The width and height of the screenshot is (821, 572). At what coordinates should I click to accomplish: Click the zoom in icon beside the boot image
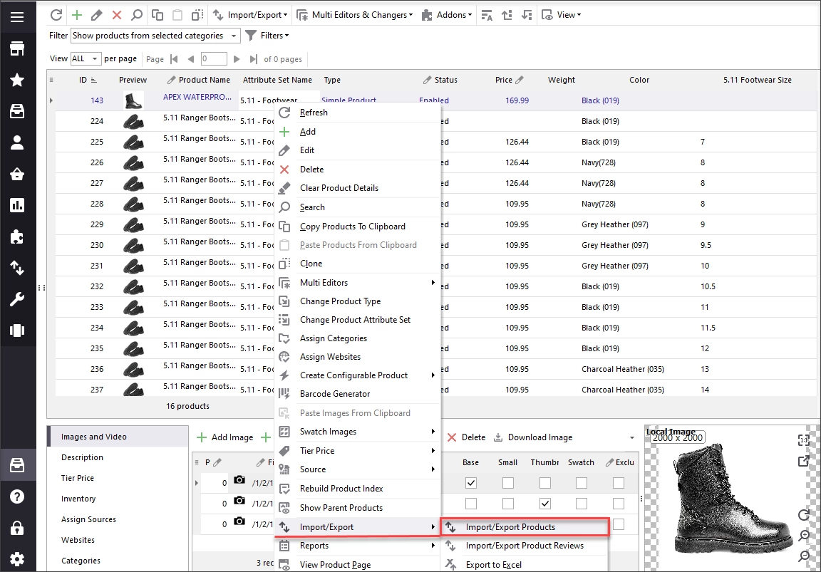[x=804, y=536]
